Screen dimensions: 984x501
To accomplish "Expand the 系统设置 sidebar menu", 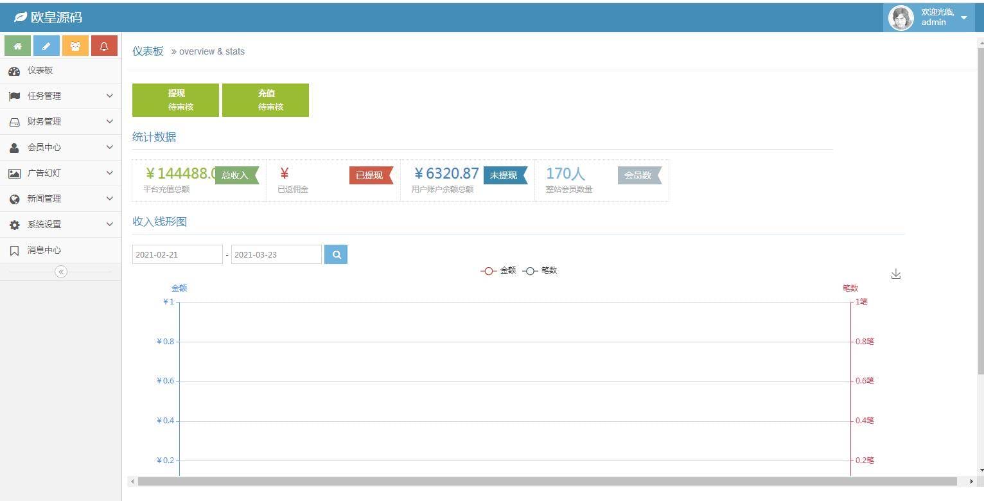I will coord(61,224).
